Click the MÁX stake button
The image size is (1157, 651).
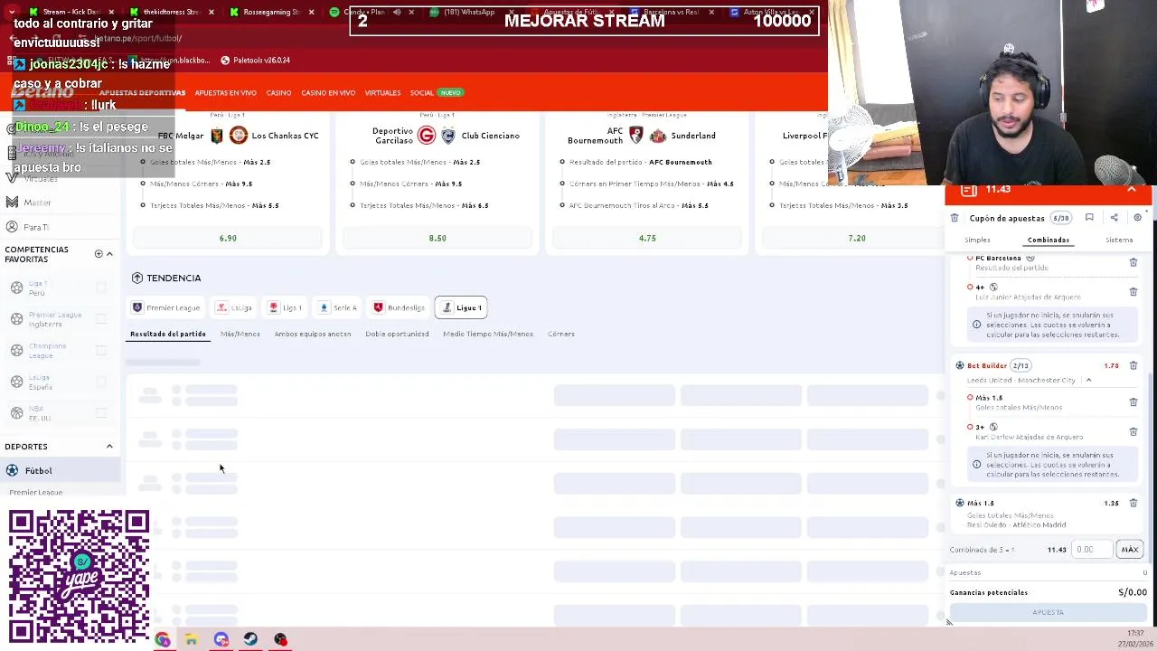pyautogui.click(x=1130, y=549)
